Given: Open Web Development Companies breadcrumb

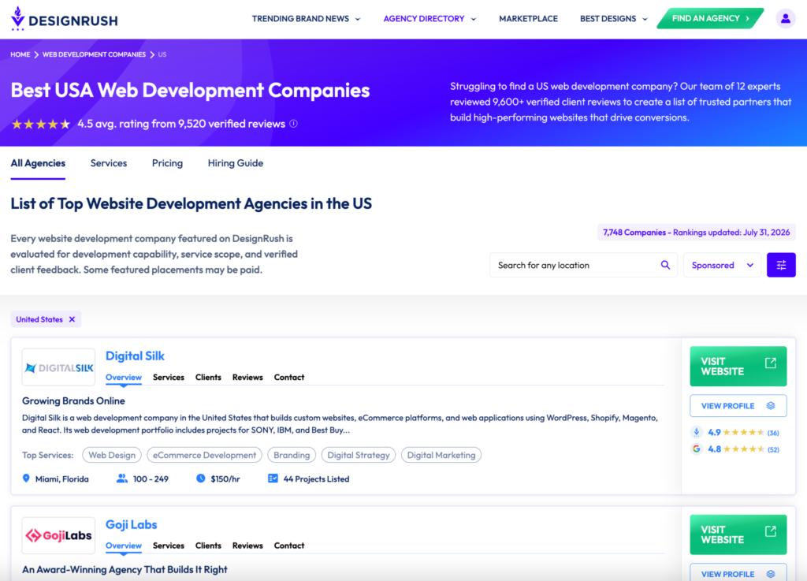Looking at the screenshot, I should coord(95,54).
